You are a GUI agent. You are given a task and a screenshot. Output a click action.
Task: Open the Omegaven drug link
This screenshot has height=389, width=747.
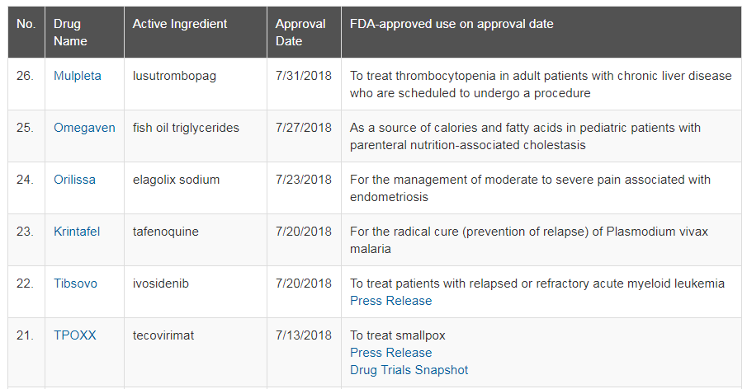point(84,128)
